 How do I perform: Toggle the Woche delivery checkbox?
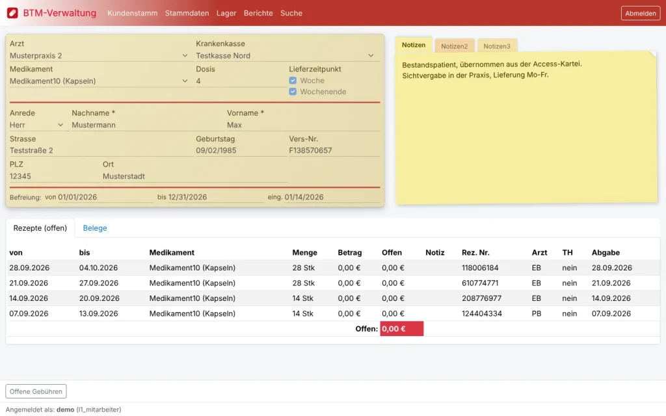tap(293, 81)
